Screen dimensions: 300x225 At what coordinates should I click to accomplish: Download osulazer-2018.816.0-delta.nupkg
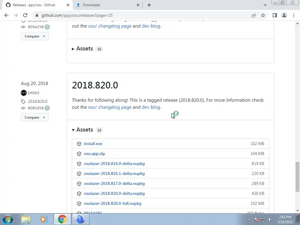[114, 163]
